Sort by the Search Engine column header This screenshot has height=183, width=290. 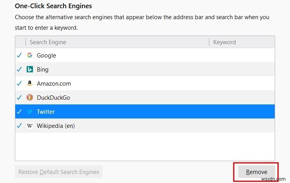(48, 42)
